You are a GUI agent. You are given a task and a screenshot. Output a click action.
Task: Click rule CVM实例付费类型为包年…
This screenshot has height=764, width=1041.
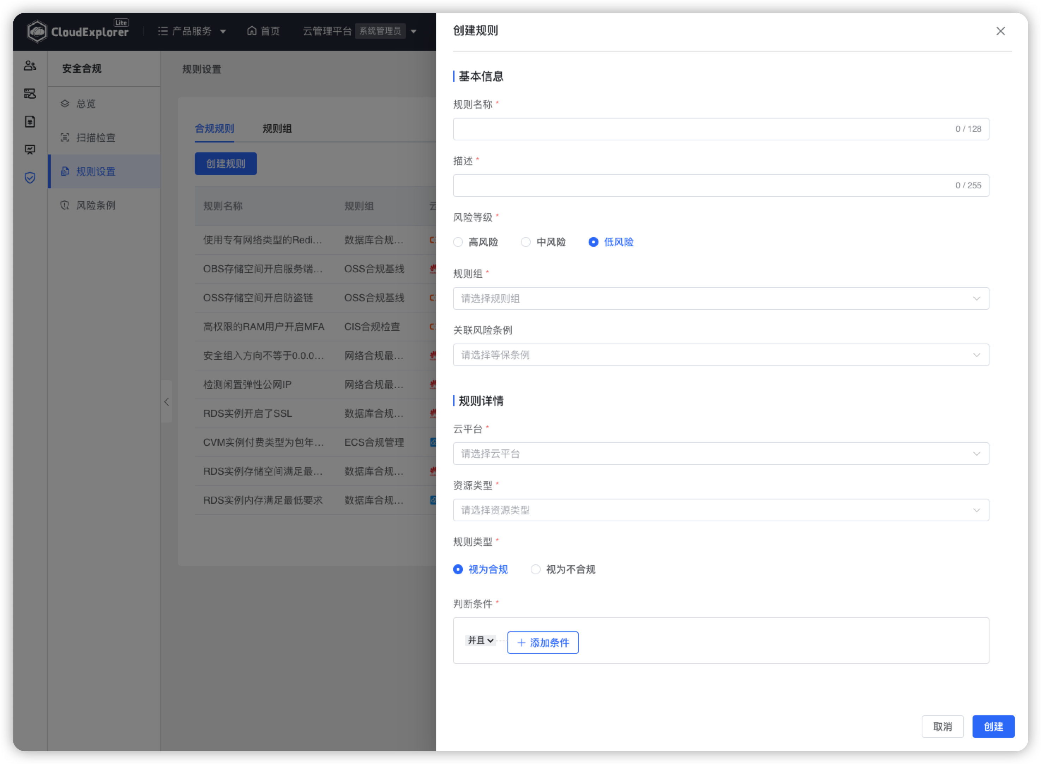click(263, 442)
